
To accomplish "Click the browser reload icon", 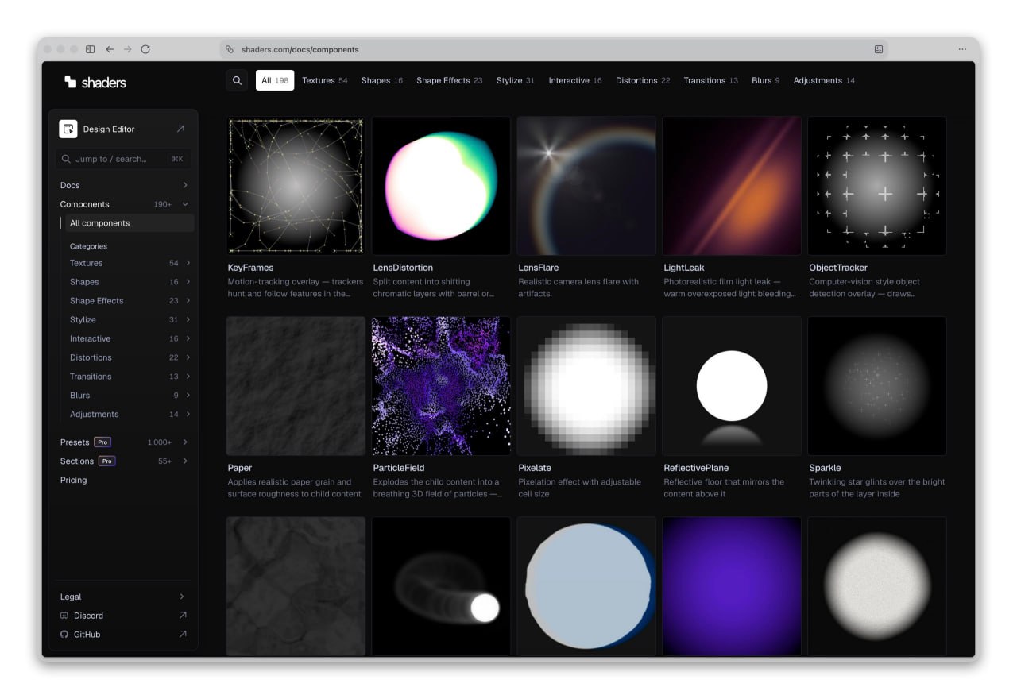I will (x=145, y=49).
